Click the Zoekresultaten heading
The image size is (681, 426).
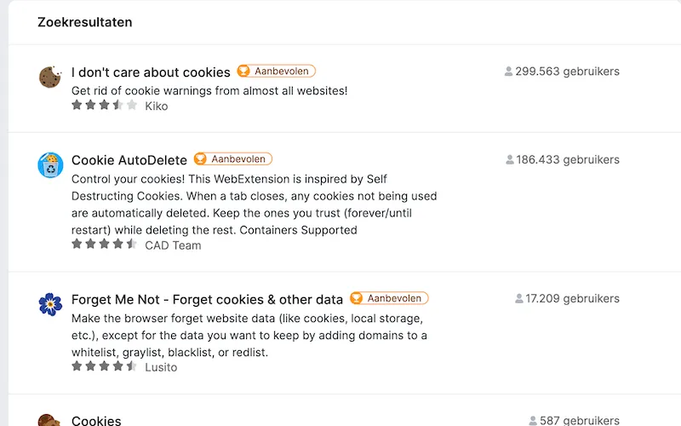84,22
